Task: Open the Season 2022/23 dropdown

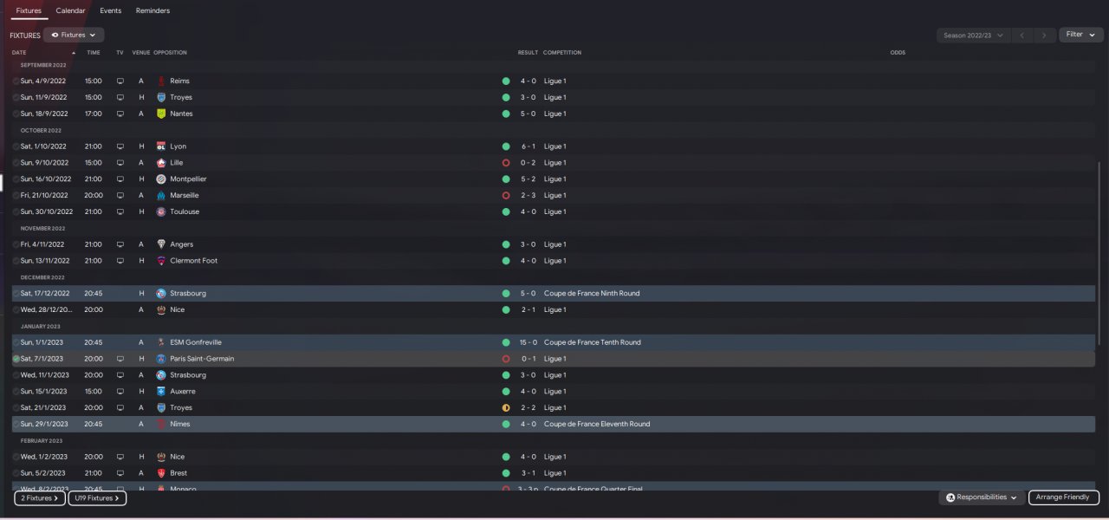Action: [973, 36]
